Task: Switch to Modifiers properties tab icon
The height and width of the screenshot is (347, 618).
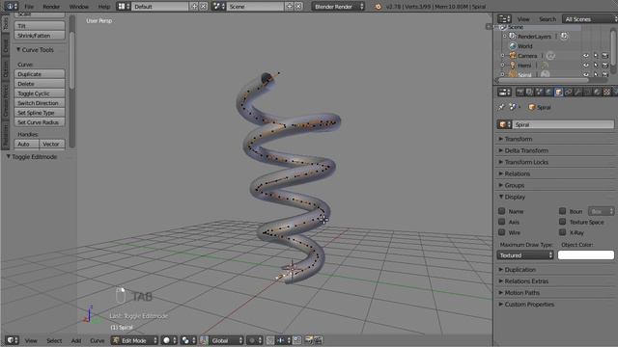Action: (x=577, y=93)
